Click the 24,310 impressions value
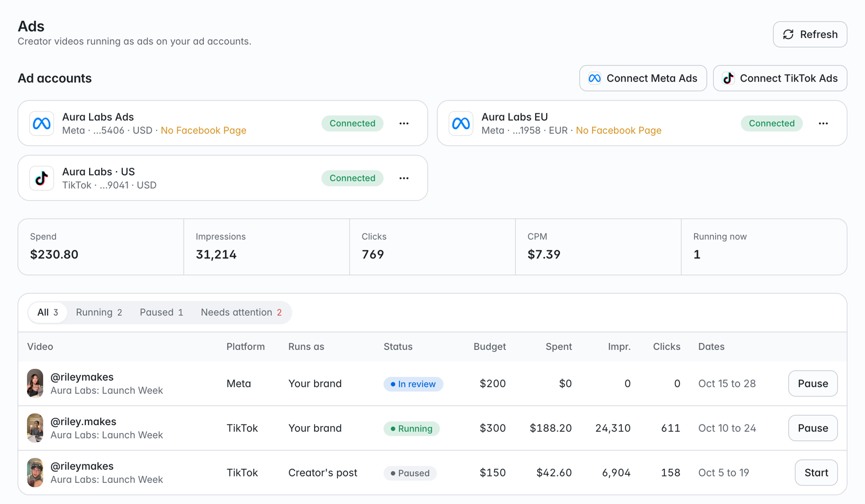The width and height of the screenshot is (865, 504). (613, 428)
